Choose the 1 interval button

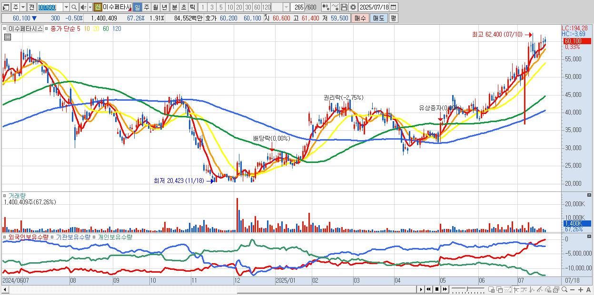coord(203,7)
